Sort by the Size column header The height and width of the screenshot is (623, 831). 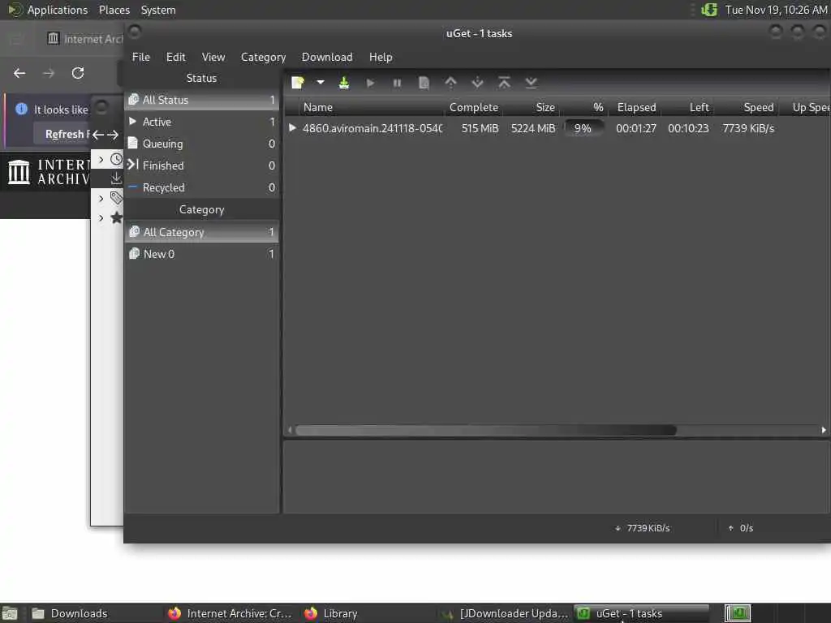531,108
